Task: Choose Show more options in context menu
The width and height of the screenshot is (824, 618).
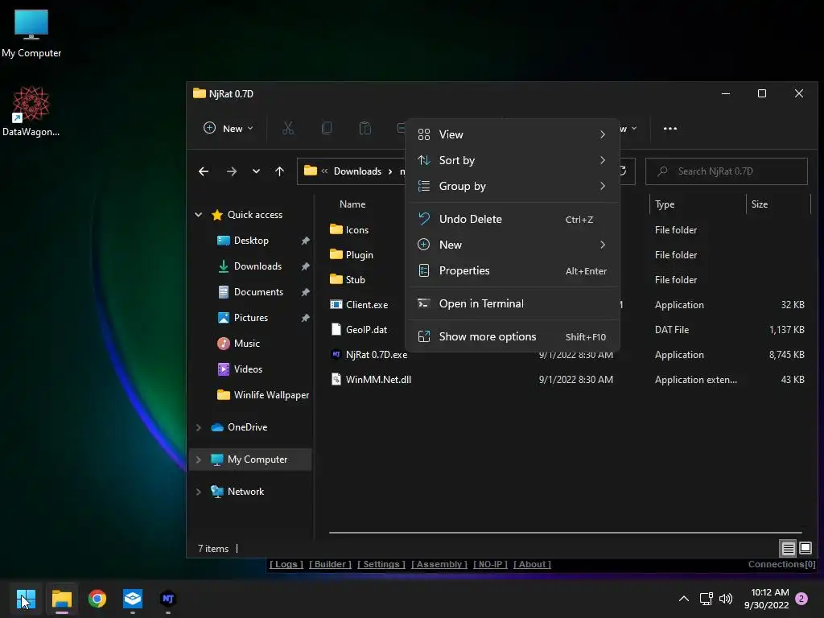Action: point(513,337)
